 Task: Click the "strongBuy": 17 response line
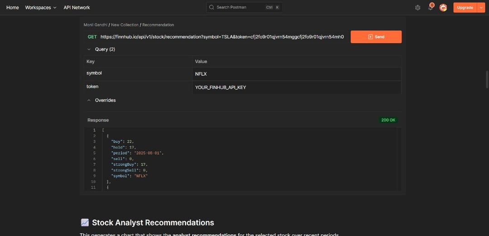(129, 164)
